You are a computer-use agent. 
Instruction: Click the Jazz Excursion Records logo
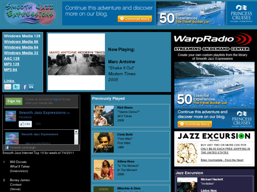tap(214, 136)
